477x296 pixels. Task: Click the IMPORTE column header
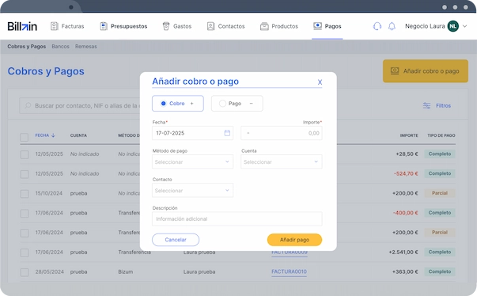pos(409,135)
